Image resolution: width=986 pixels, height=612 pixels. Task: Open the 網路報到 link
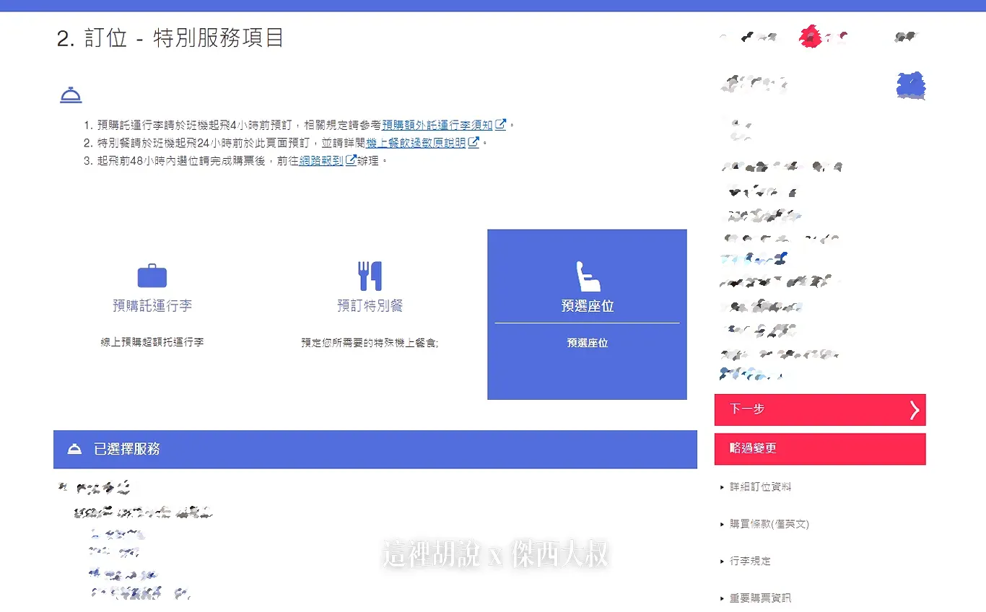321,161
